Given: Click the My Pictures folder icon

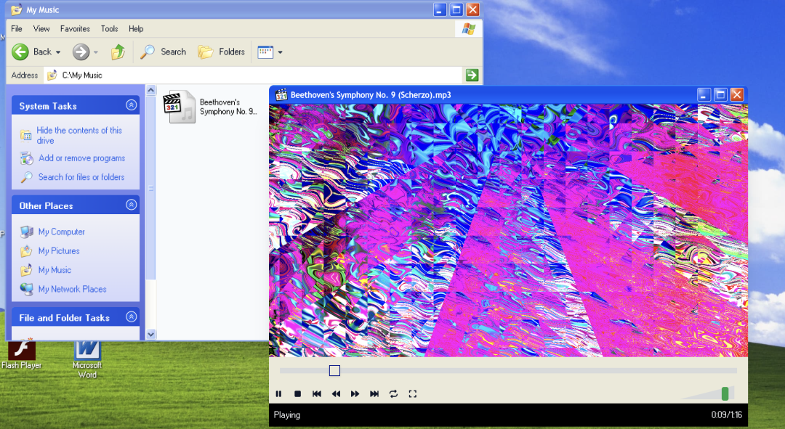Looking at the screenshot, I should [x=27, y=251].
